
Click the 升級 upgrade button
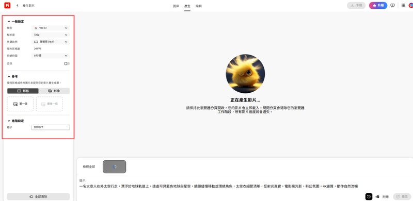click(x=378, y=6)
